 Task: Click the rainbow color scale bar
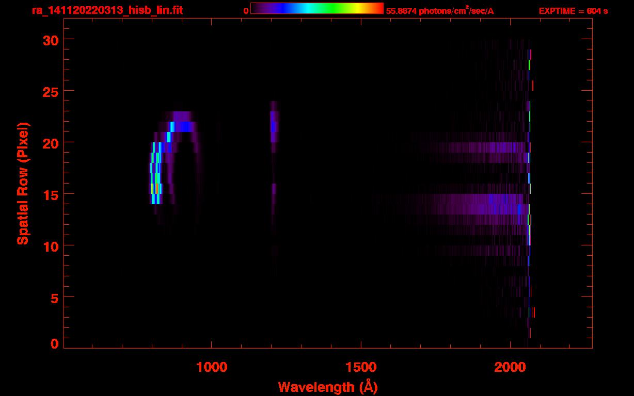(x=317, y=8)
